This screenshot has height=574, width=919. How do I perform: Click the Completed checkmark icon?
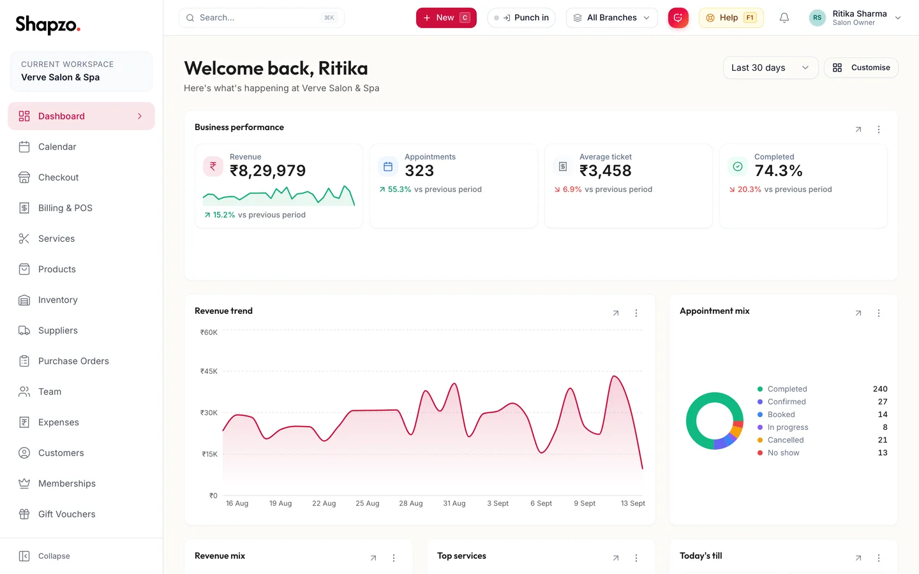pyautogui.click(x=738, y=166)
